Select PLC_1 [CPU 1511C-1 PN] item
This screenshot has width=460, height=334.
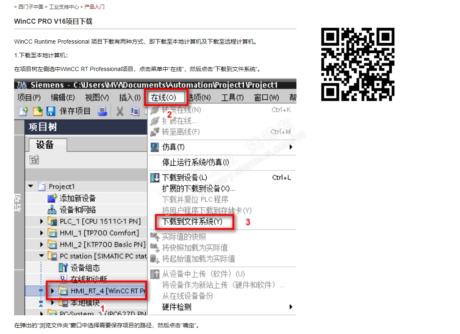(100, 221)
